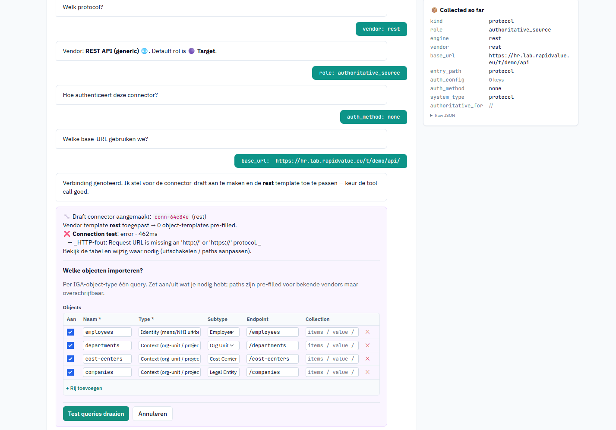
Task: Click the Collection field in the departments row
Action: [x=332, y=345]
